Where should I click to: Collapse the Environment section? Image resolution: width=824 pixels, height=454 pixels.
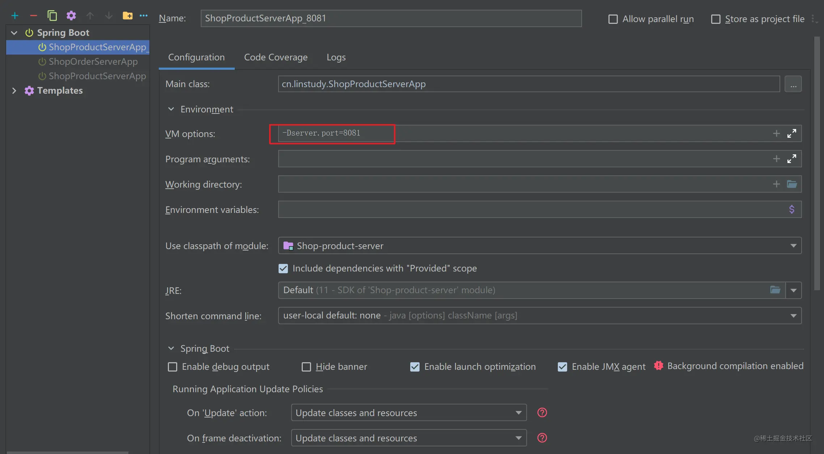tap(171, 109)
